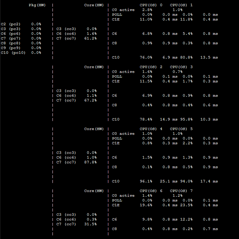Click the C0 active value 2.8%
The width and height of the screenshot is (239, 239).
147,10
